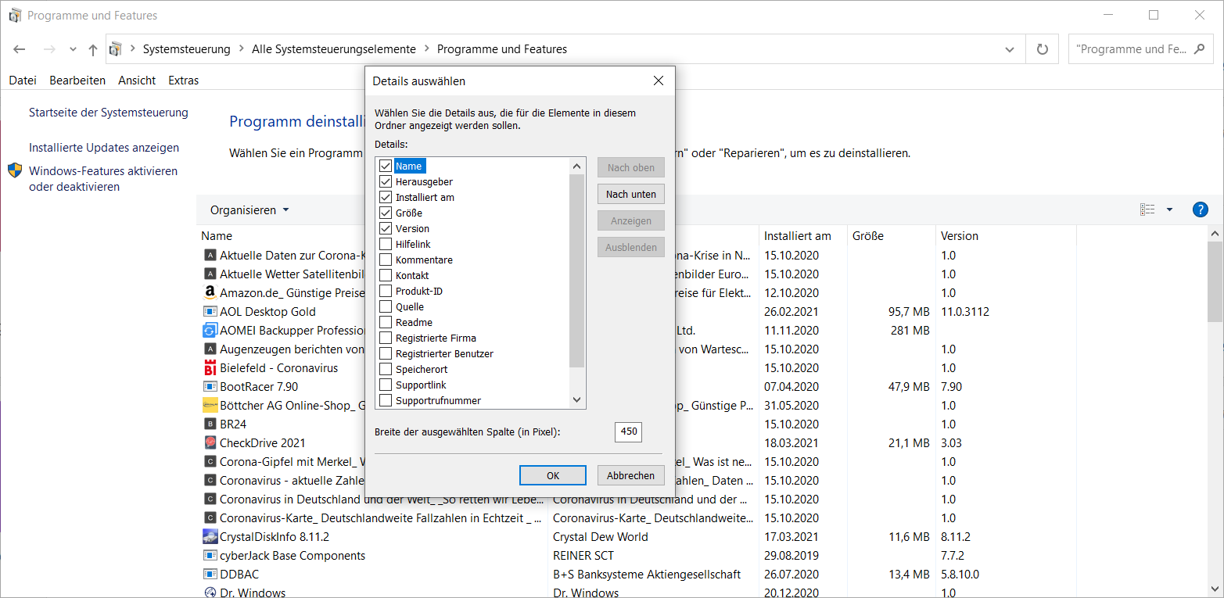This screenshot has height=598, width=1224.
Task: Enable the Produkt-ID checkbox
Action: [386, 292]
